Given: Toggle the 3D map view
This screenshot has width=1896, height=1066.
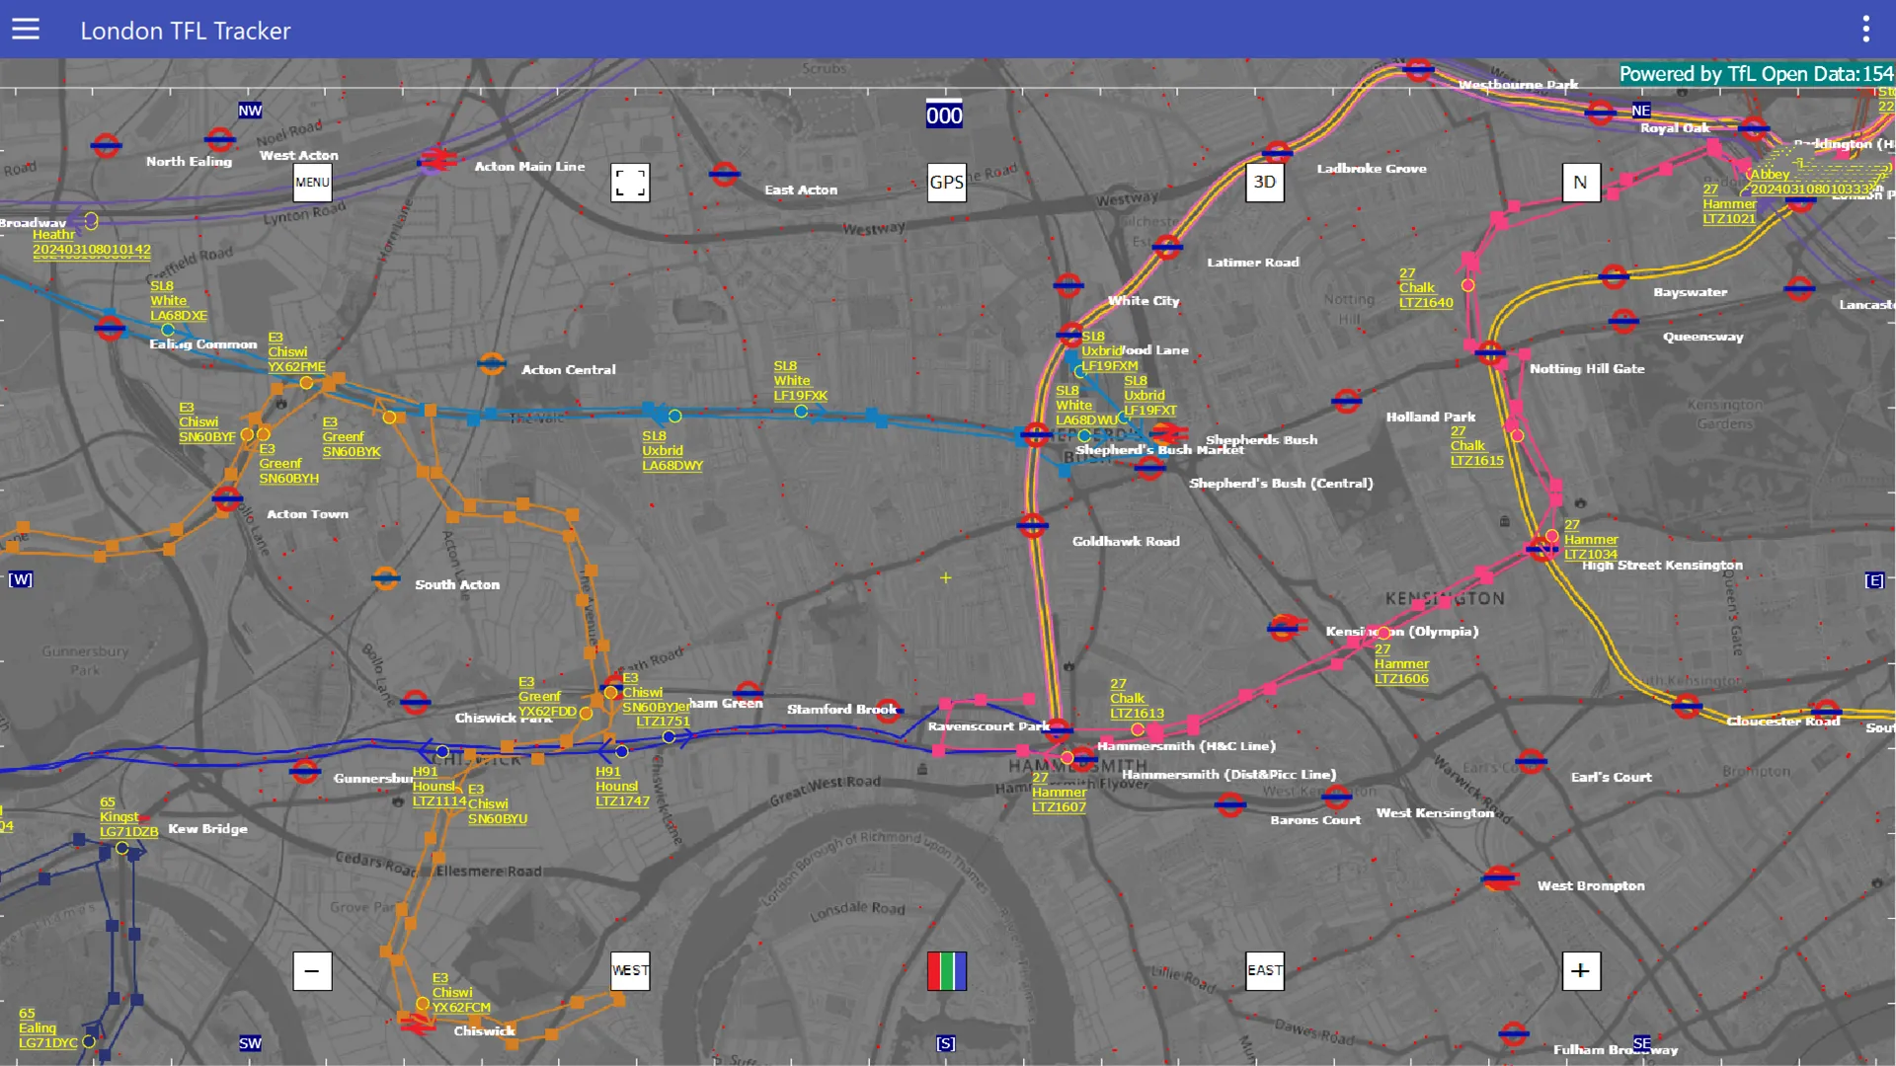Looking at the screenshot, I should [x=1265, y=183].
